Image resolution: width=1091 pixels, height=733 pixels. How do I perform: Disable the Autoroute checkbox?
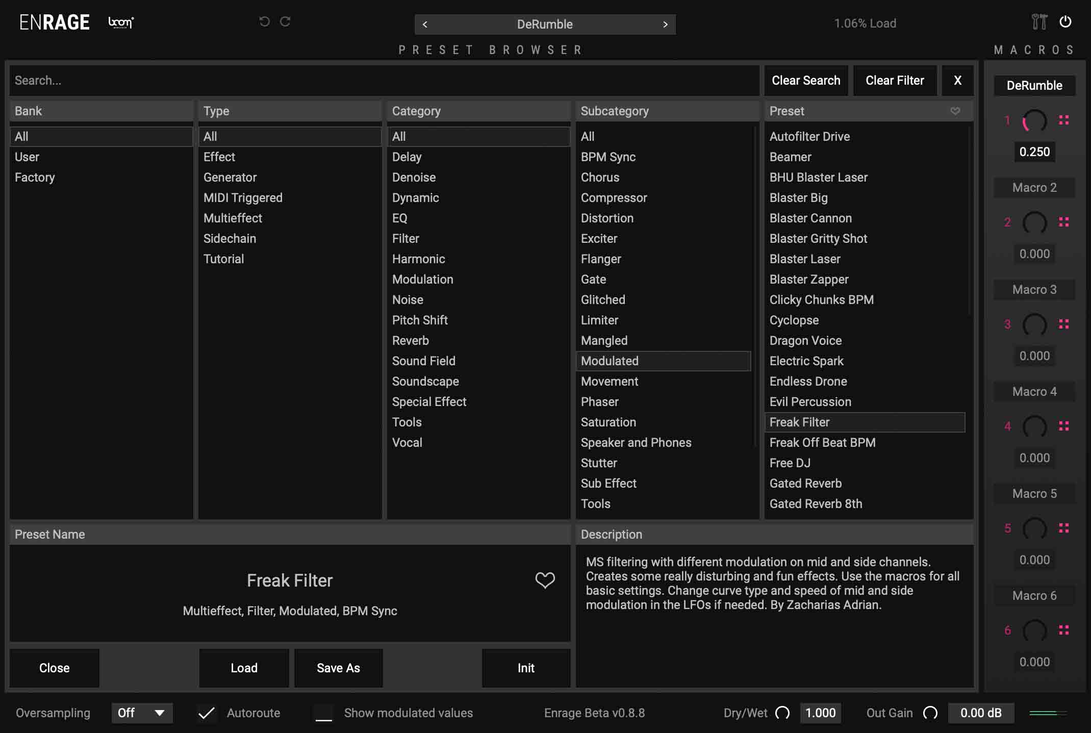pos(206,713)
